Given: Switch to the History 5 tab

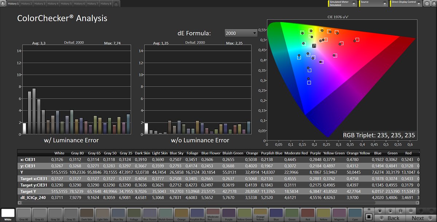Looking at the screenshot, I should click(x=66, y=4).
